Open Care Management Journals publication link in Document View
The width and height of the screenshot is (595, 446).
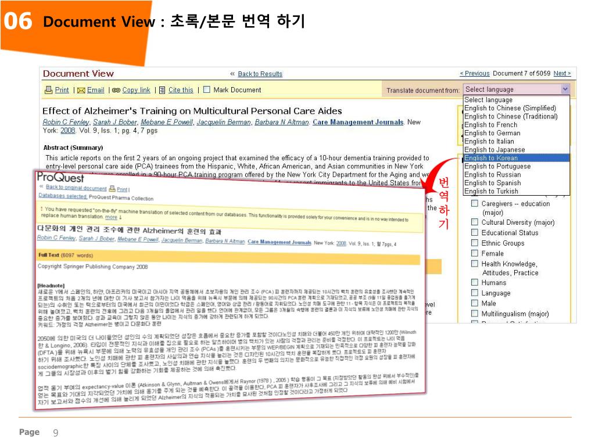[358, 122]
